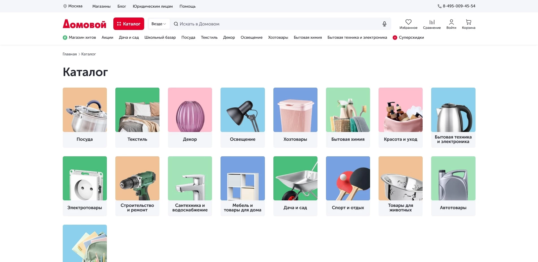Activate voice search microphone icon
Screen dimensions: 538x262
click(x=384, y=24)
